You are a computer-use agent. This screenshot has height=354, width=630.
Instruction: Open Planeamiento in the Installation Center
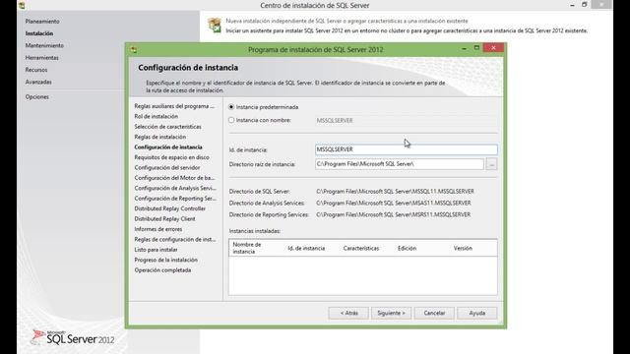pos(42,22)
